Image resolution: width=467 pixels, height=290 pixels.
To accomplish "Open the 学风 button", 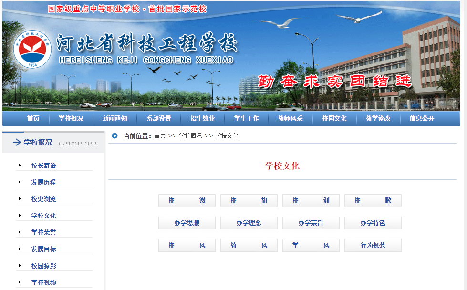I will pyautogui.click(x=311, y=245).
